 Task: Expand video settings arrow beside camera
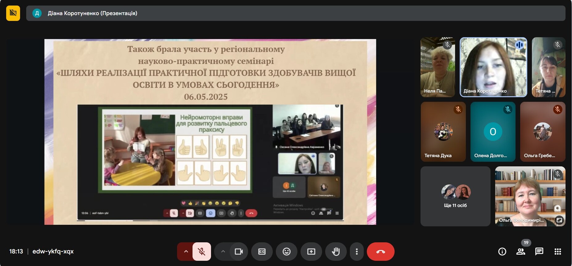tap(223, 252)
